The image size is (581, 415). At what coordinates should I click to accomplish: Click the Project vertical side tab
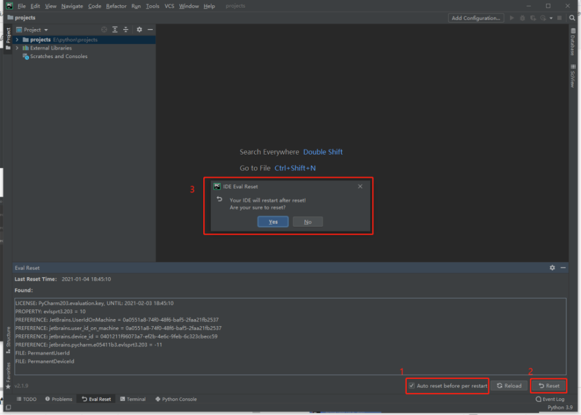pyautogui.click(x=8, y=38)
